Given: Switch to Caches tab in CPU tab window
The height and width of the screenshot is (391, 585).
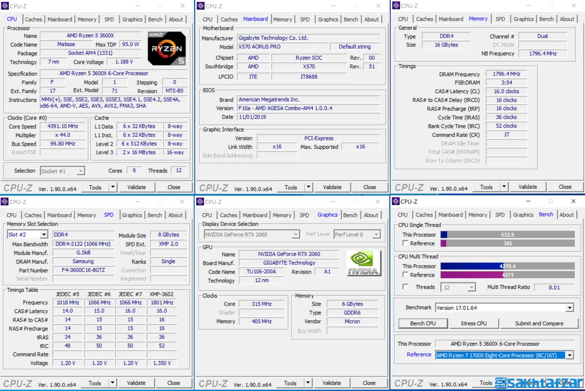Looking at the screenshot, I should click(33, 19).
